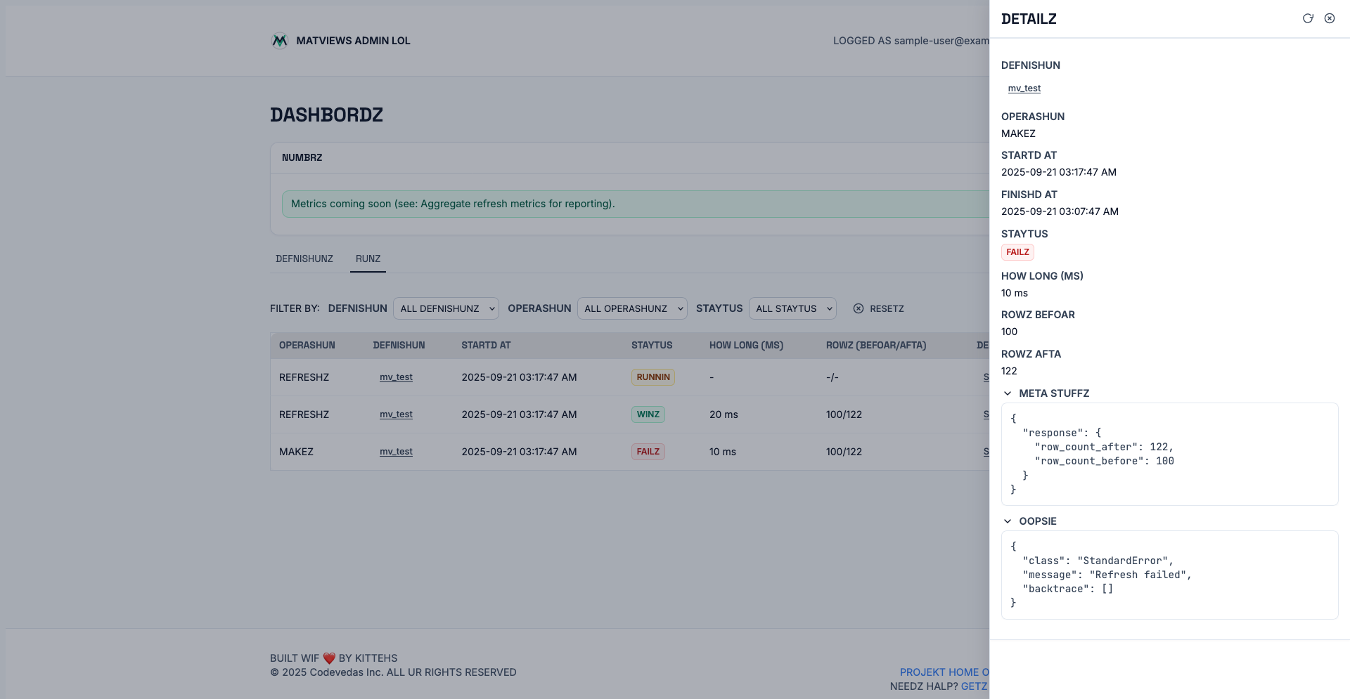Click the Projekt Home footer link

[x=944, y=672]
